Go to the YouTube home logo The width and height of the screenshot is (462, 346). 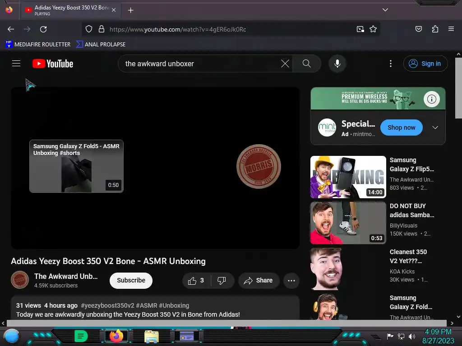click(53, 64)
